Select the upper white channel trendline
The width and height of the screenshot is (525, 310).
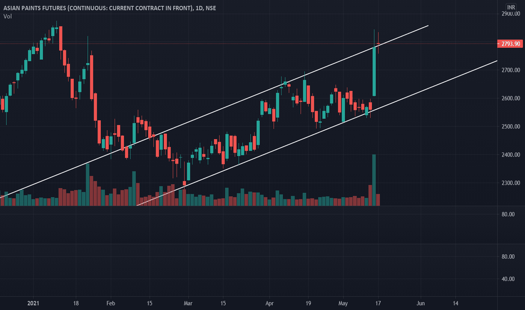click(x=214, y=111)
